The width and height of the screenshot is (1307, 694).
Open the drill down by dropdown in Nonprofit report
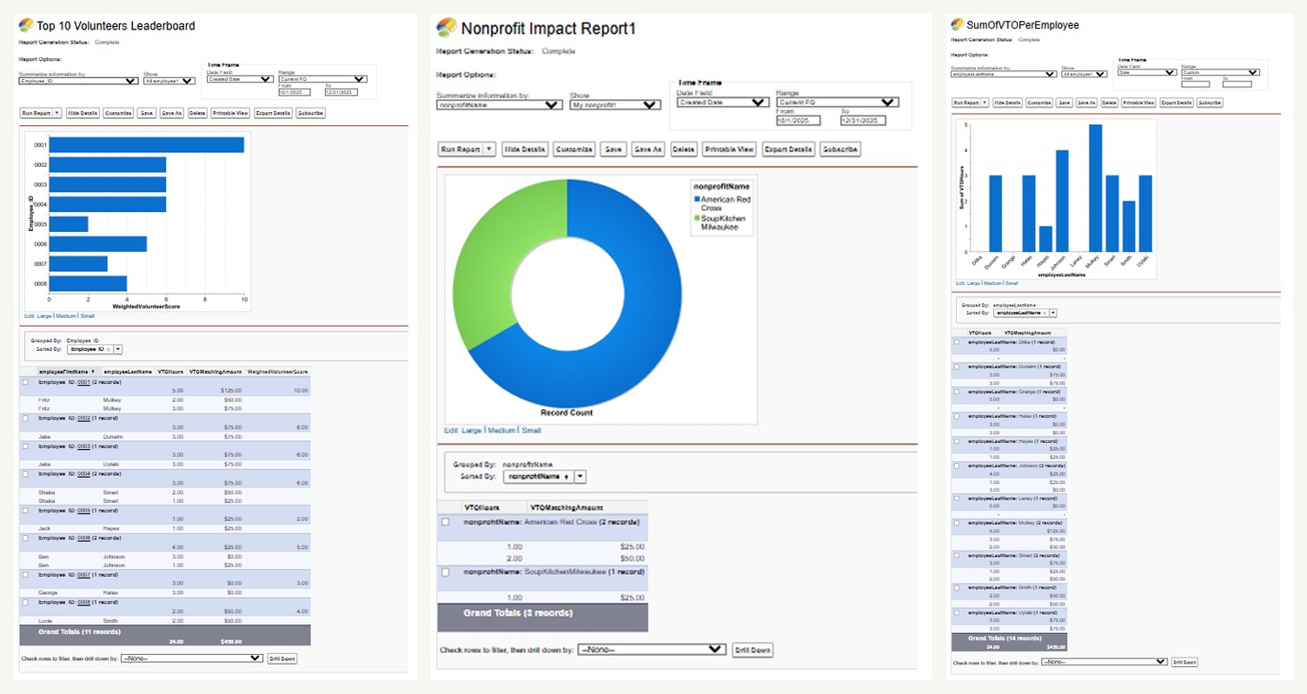(651, 650)
